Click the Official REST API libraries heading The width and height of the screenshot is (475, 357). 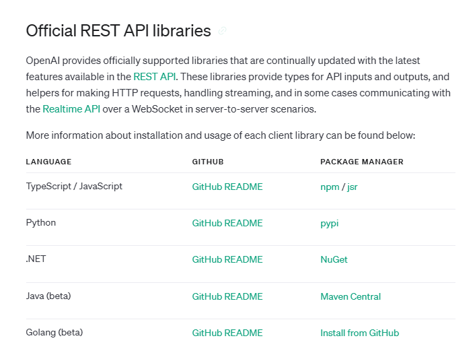(x=118, y=31)
